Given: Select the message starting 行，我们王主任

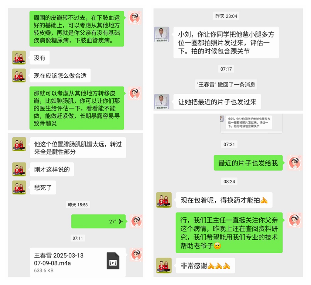Looking at the screenshot, I should [x=229, y=233].
